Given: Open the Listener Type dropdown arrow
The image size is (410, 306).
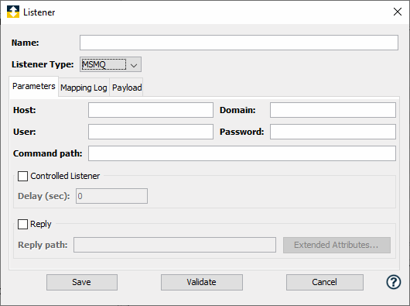Looking at the screenshot, I should 134,64.
